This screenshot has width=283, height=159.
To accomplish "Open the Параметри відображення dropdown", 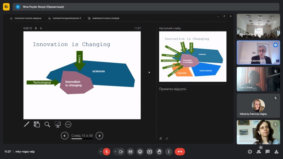I will pyautogui.click(x=65, y=18).
